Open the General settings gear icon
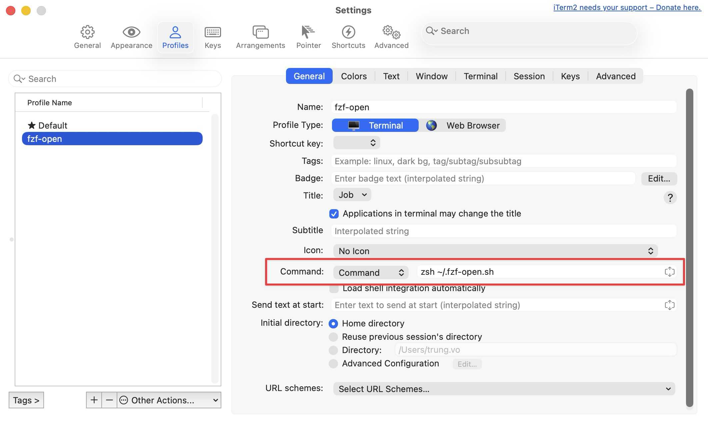Image resolution: width=708 pixels, height=421 pixels. tap(87, 32)
